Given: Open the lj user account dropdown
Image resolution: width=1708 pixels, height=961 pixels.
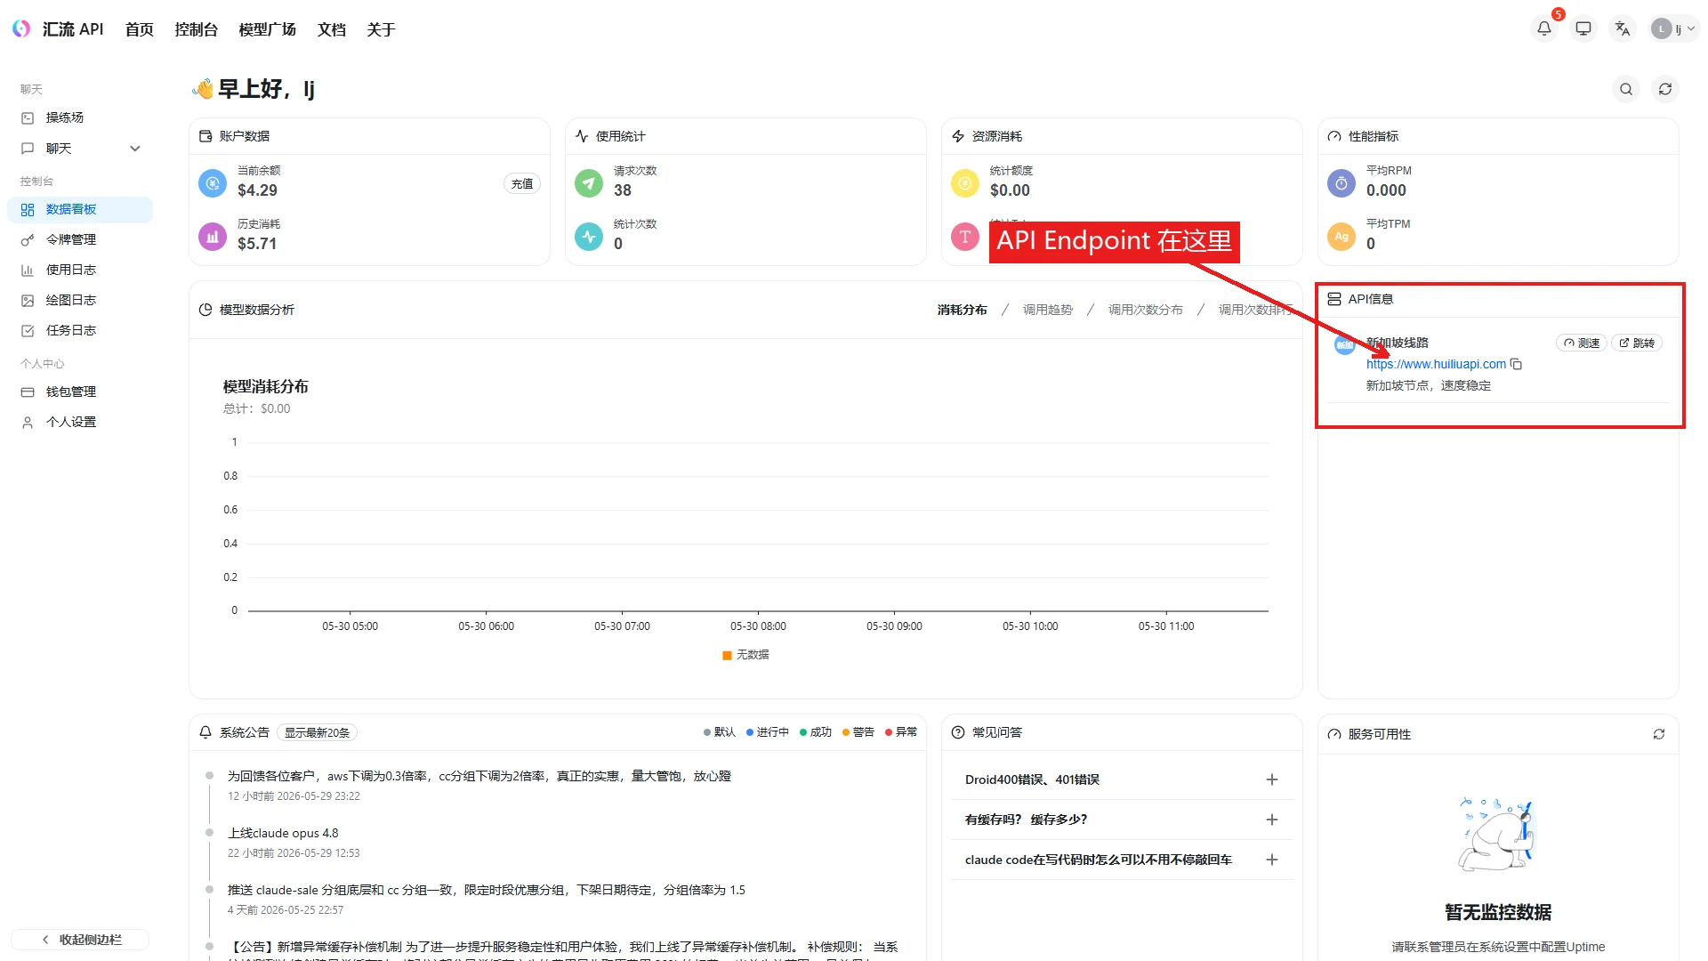Looking at the screenshot, I should [1673, 28].
